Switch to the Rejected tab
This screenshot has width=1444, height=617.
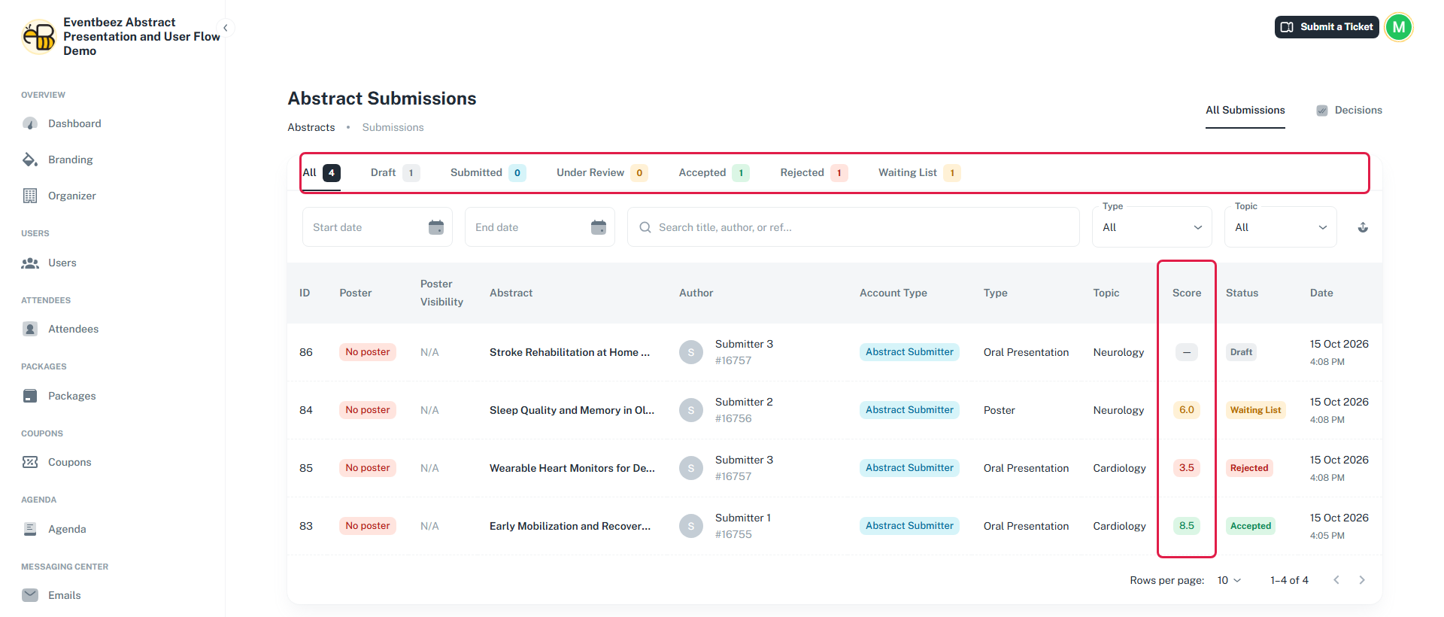click(814, 173)
